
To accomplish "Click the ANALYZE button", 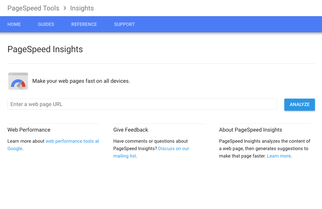I will (299, 104).
